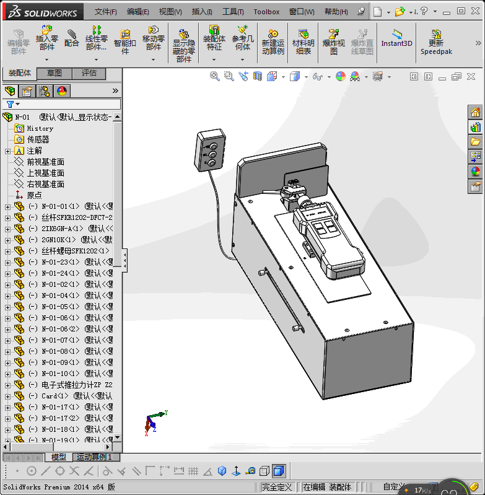Switch to the 草图 Sketch tab

click(x=55, y=73)
